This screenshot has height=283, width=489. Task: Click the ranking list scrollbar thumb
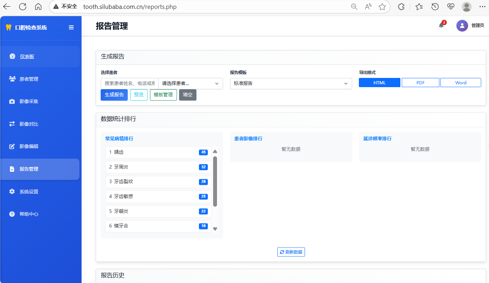[215, 181]
